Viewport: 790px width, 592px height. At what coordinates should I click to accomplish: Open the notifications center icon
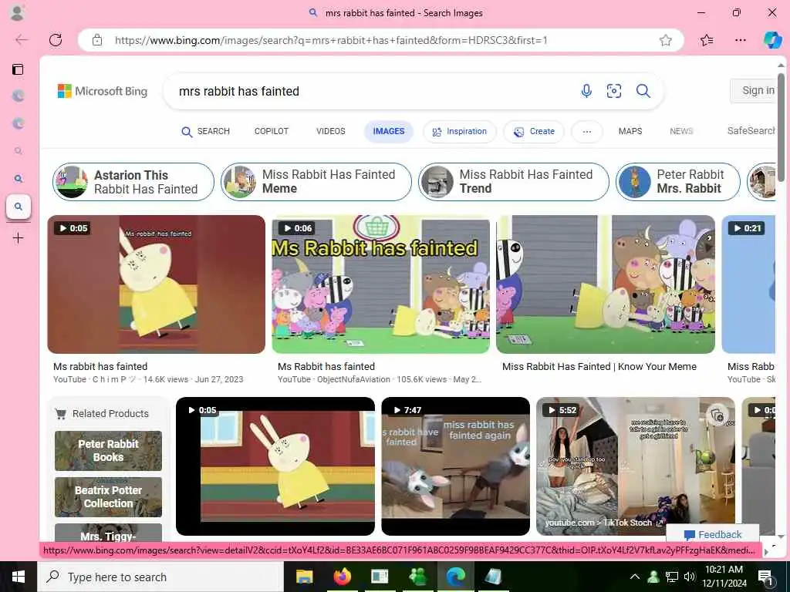click(765, 577)
